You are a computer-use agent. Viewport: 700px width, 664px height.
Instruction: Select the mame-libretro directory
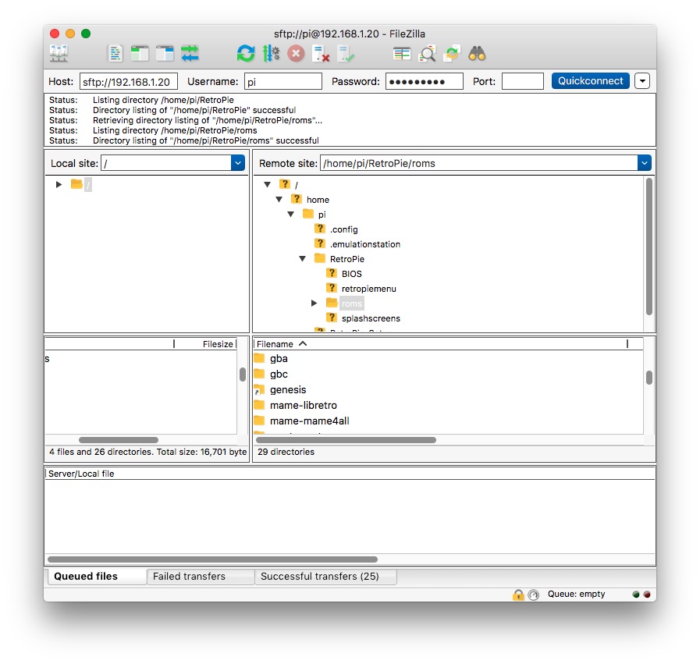(x=304, y=406)
